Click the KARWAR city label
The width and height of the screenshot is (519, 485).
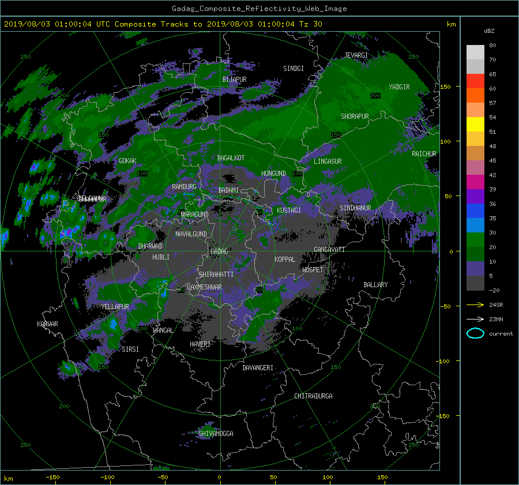(47, 324)
